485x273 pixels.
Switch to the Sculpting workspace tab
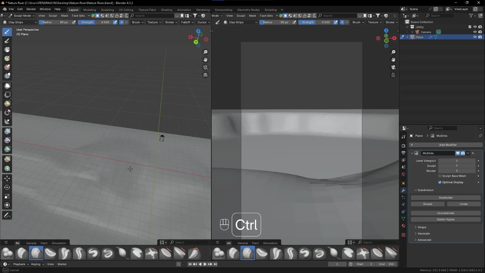tap(108, 10)
